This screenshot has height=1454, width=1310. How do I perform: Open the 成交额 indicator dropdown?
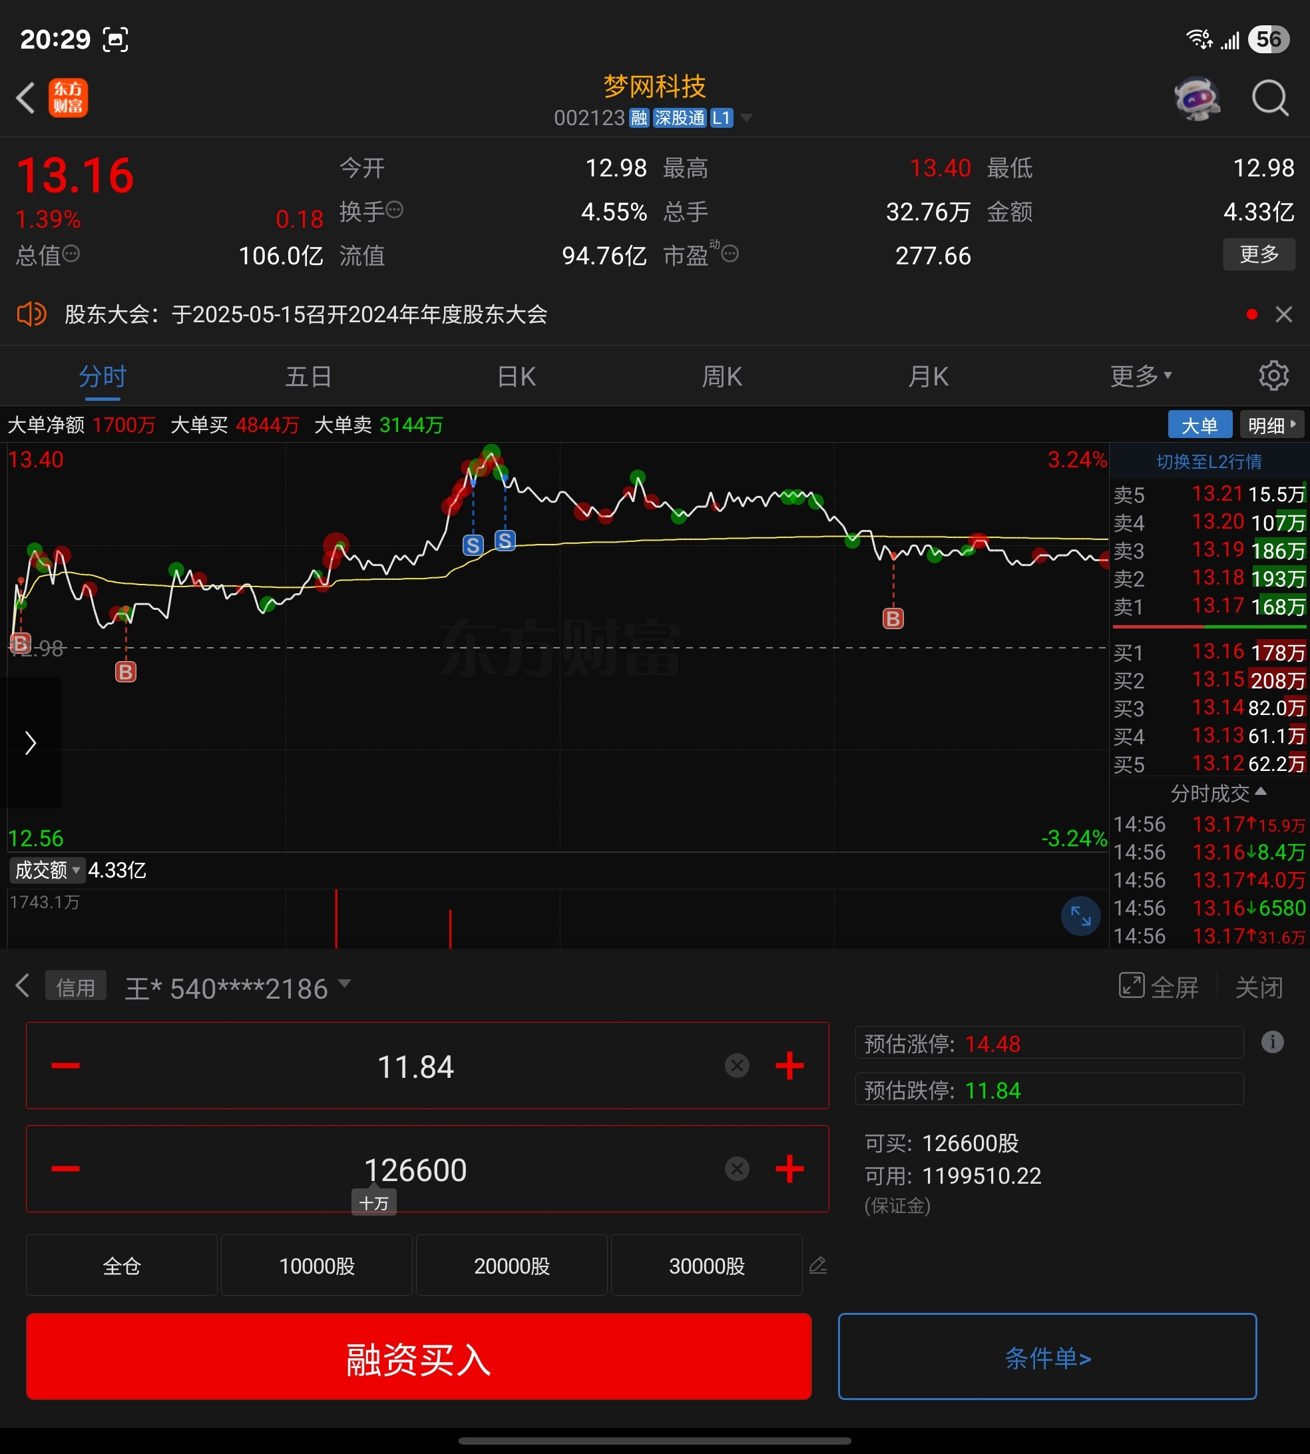click(46, 869)
